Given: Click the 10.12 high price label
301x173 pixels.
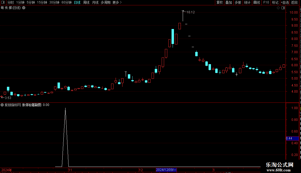Looking at the screenshot, I should pyautogui.click(x=190, y=12).
